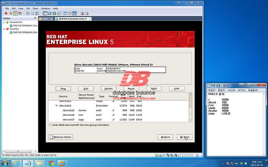Viewport: 268px width, 167px height.
Task: Click the RAID button
Action: [154, 89]
